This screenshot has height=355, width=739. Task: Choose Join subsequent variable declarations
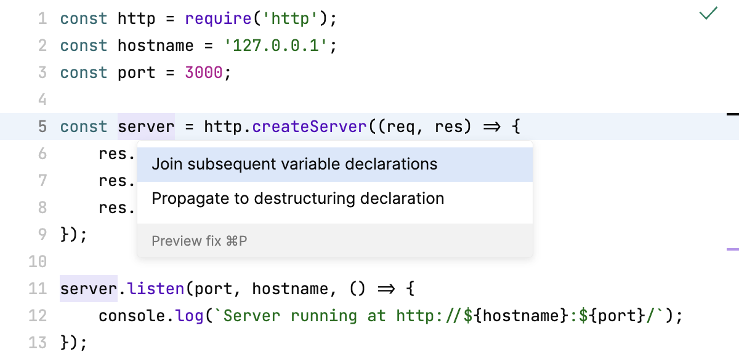[x=294, y=164]
